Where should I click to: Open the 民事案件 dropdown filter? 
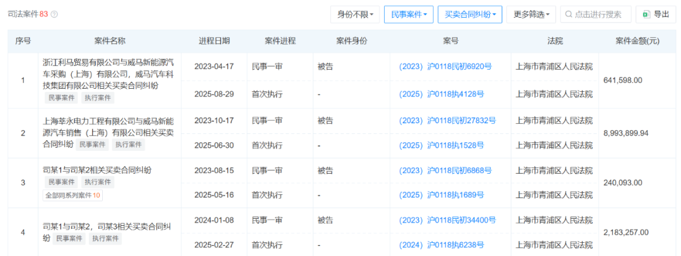[409, 14]
